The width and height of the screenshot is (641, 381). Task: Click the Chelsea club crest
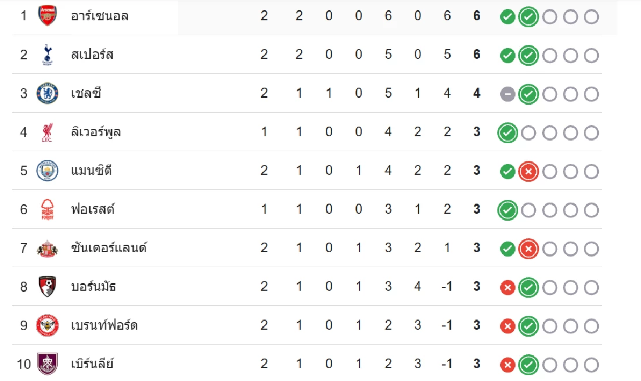pyautogui.click(x=47, y=93)
